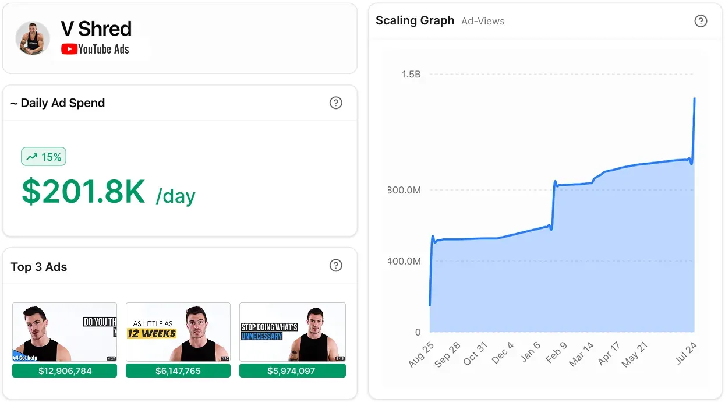725x402 pixels.
Task: Open the Top 3 Ads help icon
Action: [335, 266]
